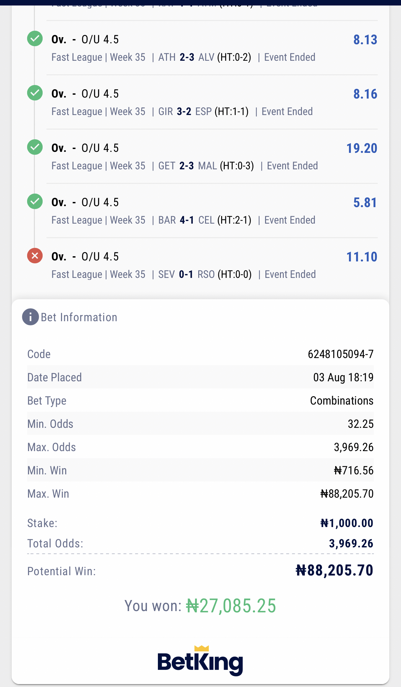Tap green check icon for GET vs MAL
Viewport: 401px width, 687px height.
click(35, 147)
